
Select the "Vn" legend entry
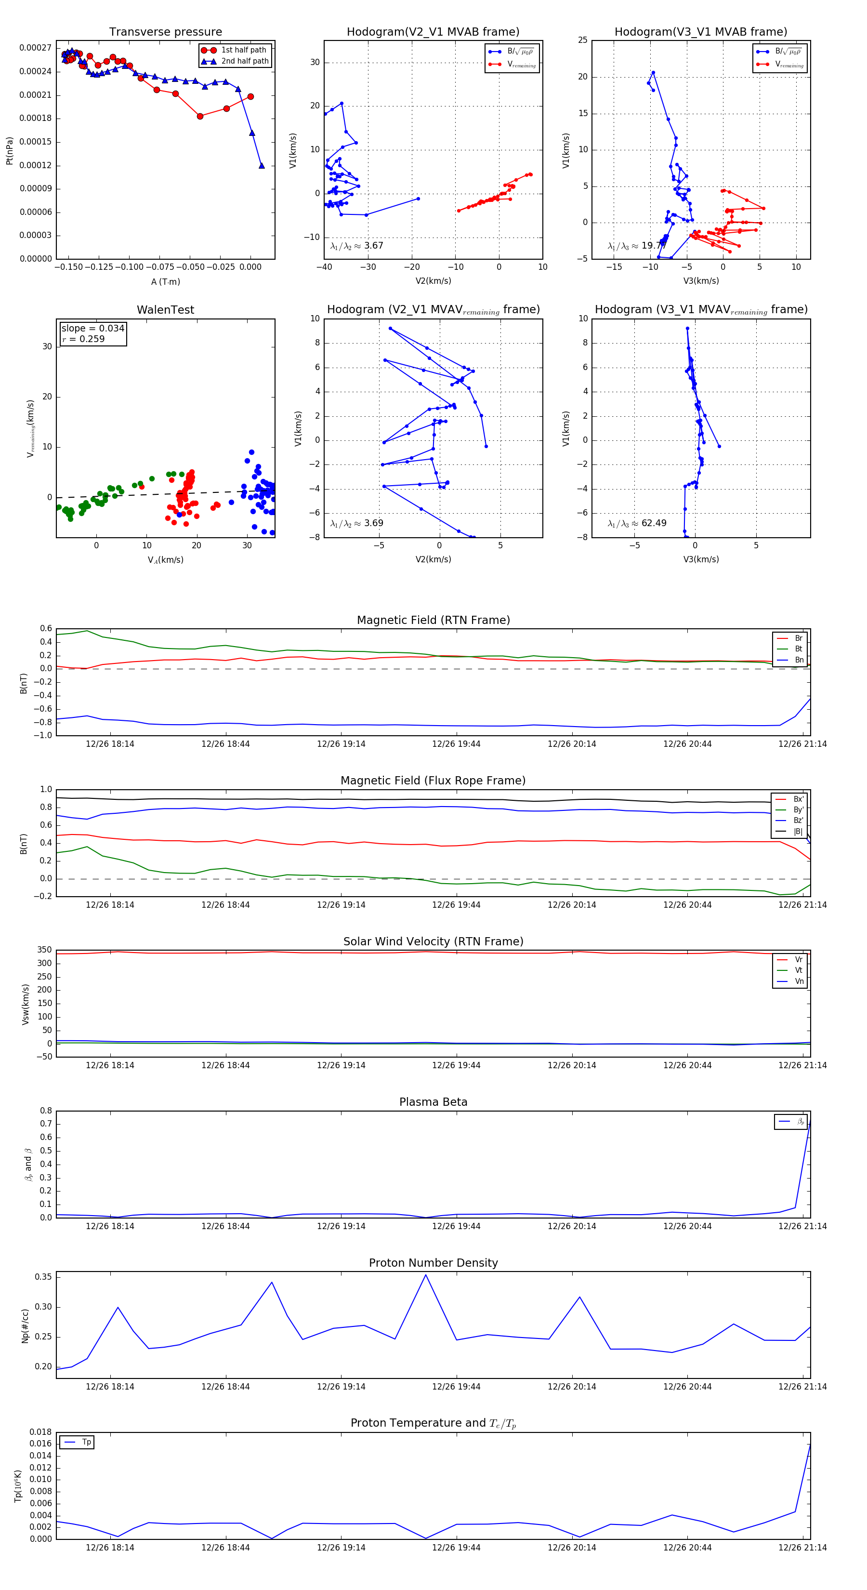point(790,981)
